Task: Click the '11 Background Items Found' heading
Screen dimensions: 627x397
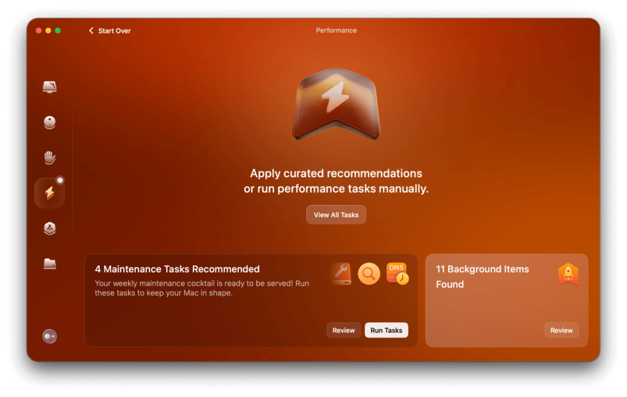Action: coord(482,276)
